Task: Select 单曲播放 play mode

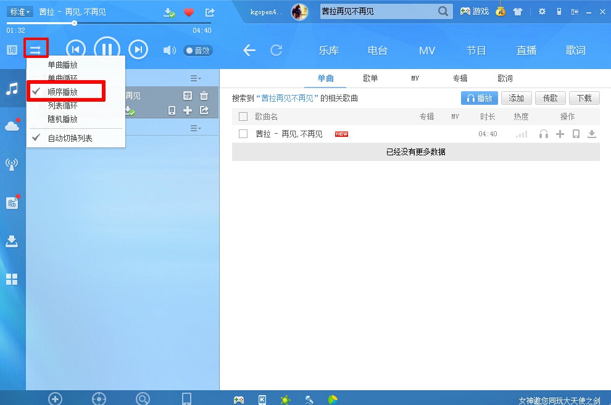Action: [x=62, y=65]
